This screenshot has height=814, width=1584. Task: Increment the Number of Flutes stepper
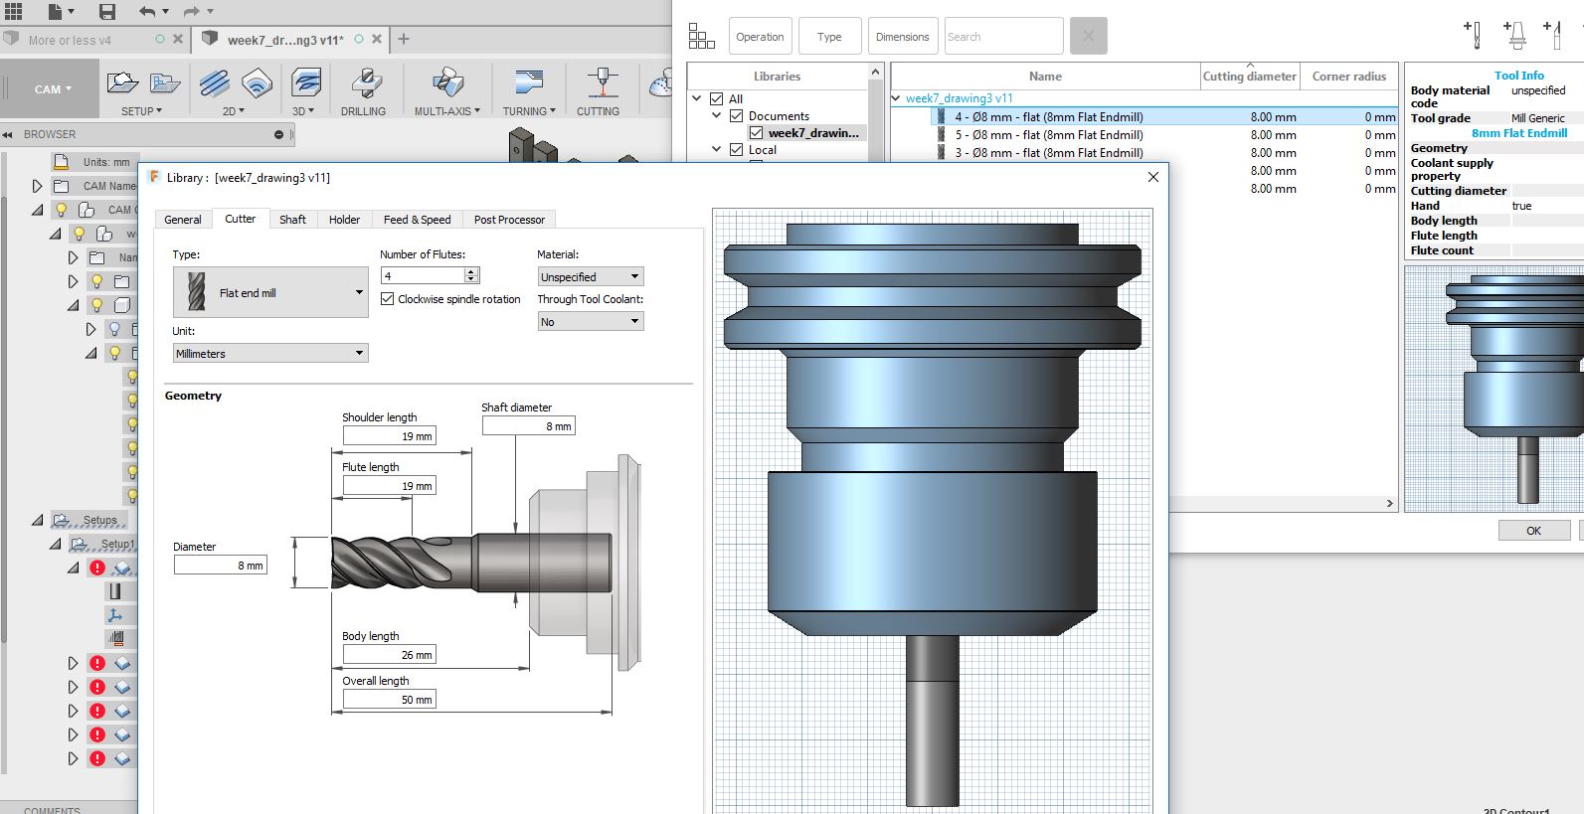coord(472,271)
